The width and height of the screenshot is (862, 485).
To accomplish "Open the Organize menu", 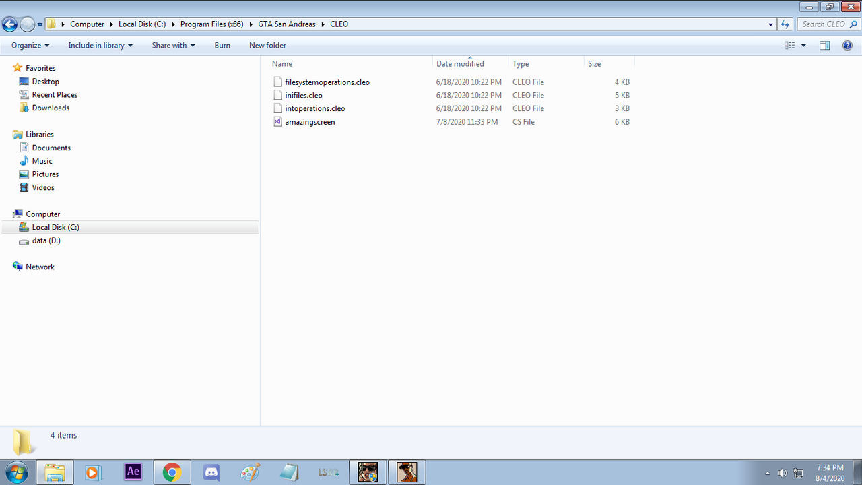I will pos(30,46).
